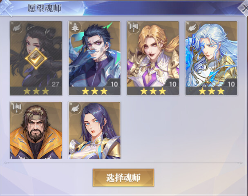Select the silver-haired hero in golden armor
The width and height of the screenshot is (248, 196).
pyautogui.click(x=211, y=58)
